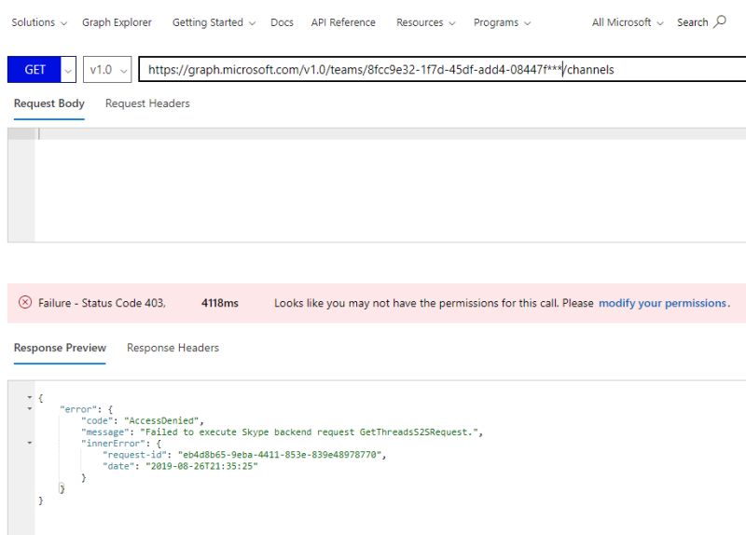Collapse the "error" JSON node
746x535 pixels.
(30, 408)
